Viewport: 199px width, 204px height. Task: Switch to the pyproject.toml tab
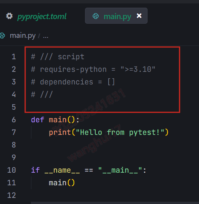[x=36, y=16]
